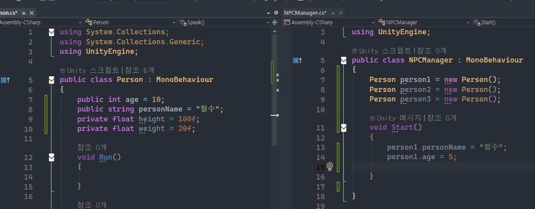This screenshot has height=209, width=535.
Task: Click 'person3' variable declaration
Action: [x=415, y=99]
